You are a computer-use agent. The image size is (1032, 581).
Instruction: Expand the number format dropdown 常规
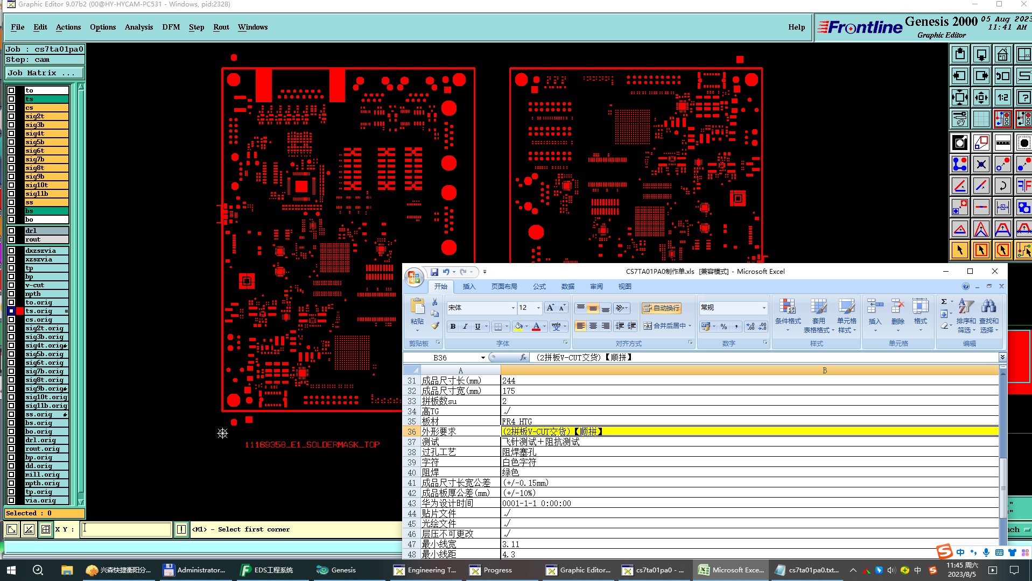click(763, 308)
